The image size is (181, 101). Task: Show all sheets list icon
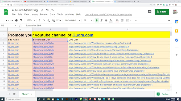coord(14,94)
